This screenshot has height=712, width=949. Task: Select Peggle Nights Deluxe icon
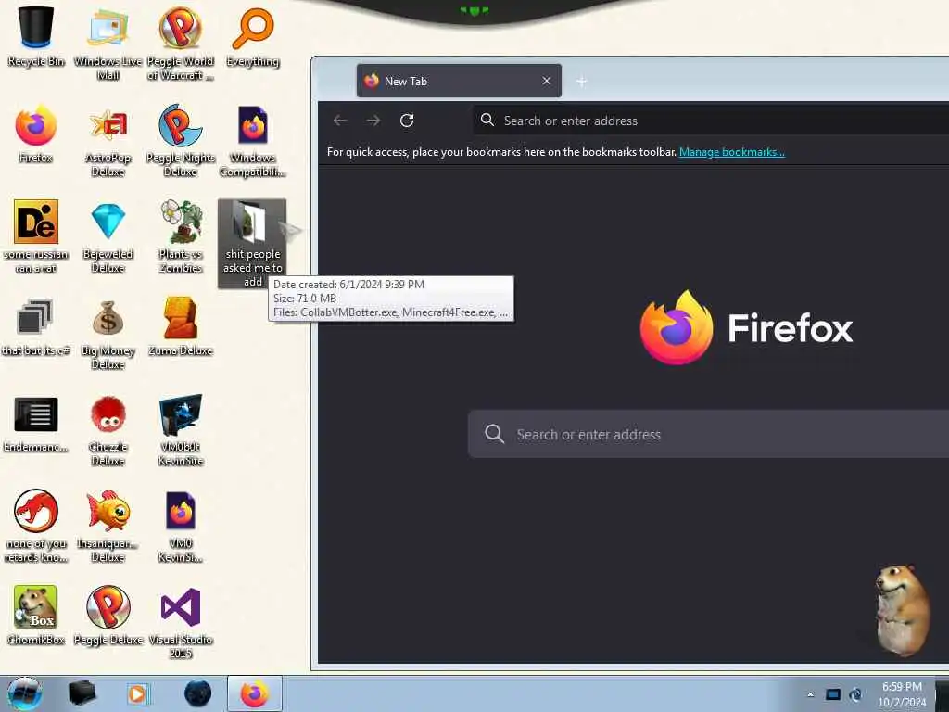click(181, 141)
